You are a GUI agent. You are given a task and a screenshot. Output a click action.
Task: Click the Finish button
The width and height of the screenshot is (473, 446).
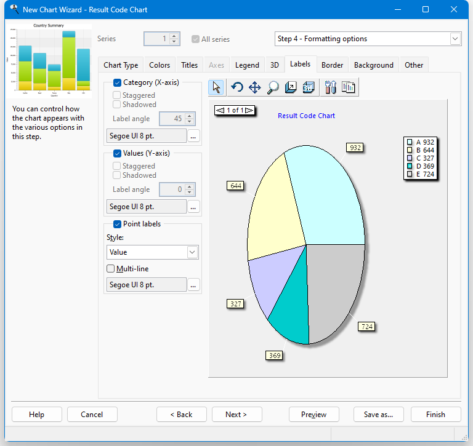pos(436,415)
